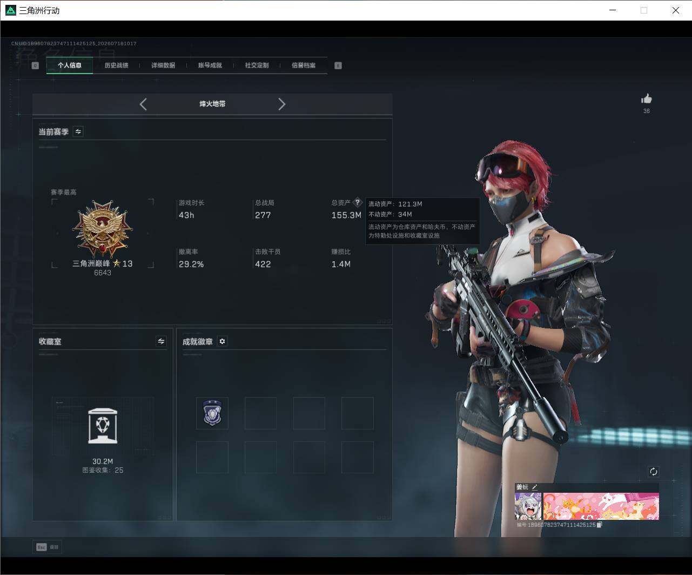The height and width of the screenshot is (575, 692).
Task: Click the 烽火地带 mode title
Action: [212, 104]
